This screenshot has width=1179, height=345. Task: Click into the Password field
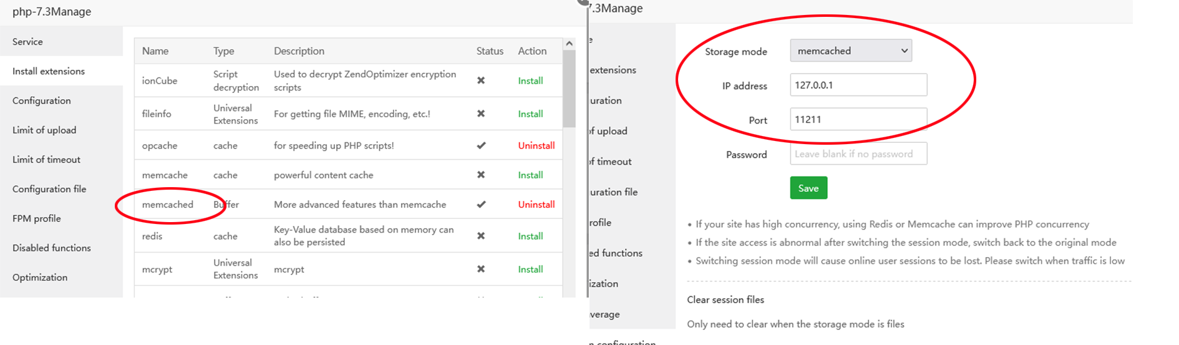click(x=858, y=153)
